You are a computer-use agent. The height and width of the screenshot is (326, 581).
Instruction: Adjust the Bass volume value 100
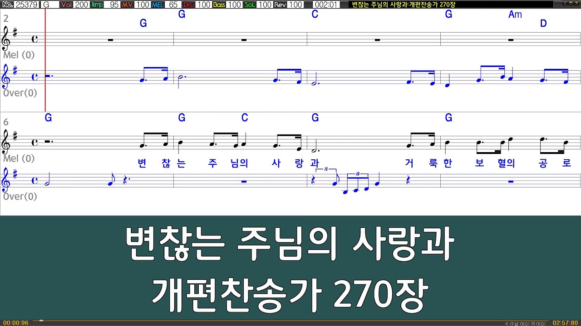click(x=234, y=5)
